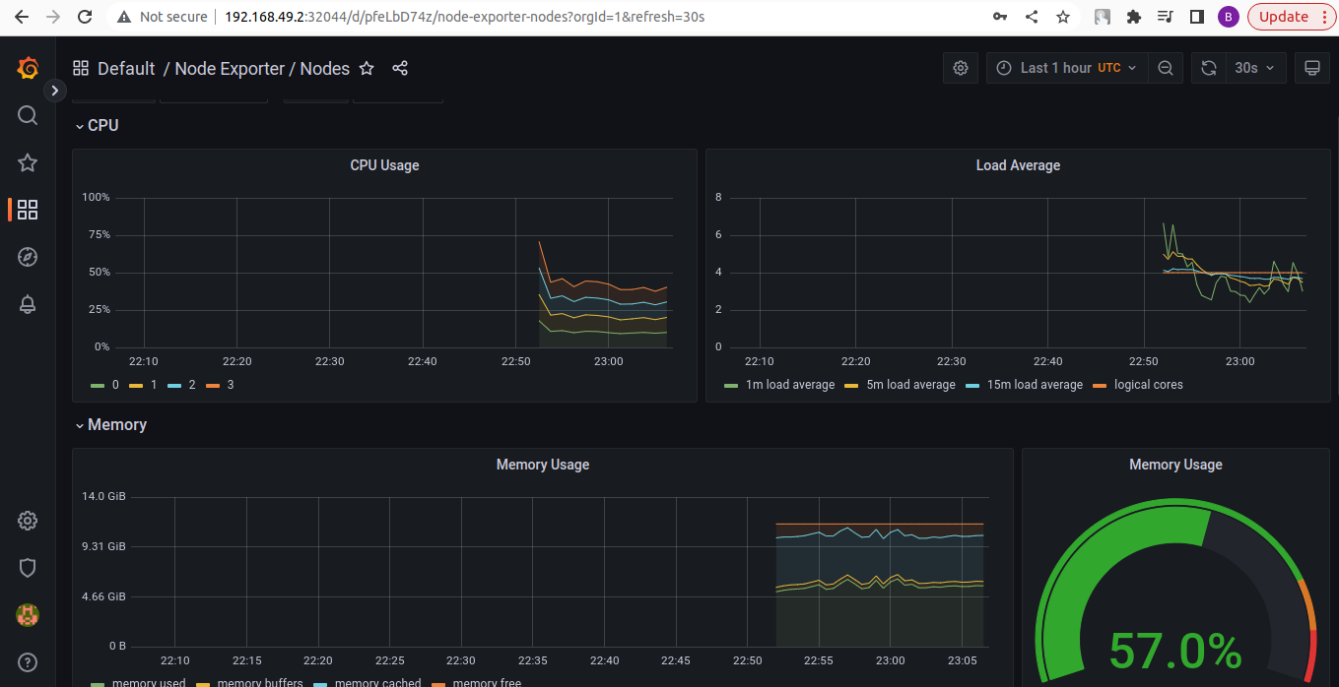1339x687 pixels.
Task: Open the 30s refresh interval dropdown
Action: 1255,68
